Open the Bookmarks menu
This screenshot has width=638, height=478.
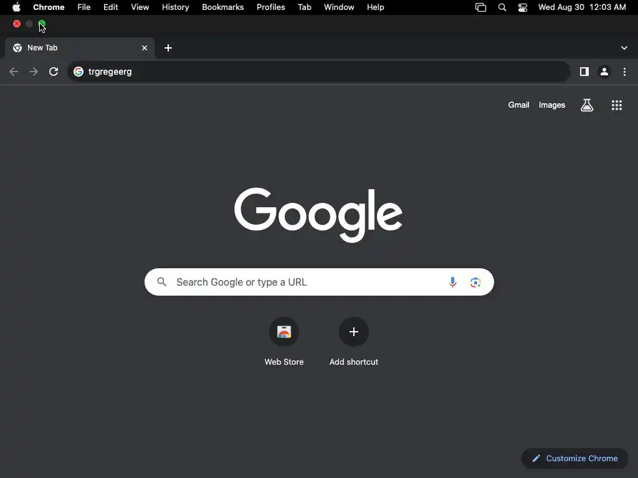tap(223, 7)
